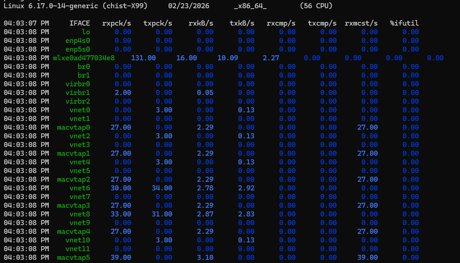Click the 34.00 txpck/s value for vnet6

[x=162, y=188]
